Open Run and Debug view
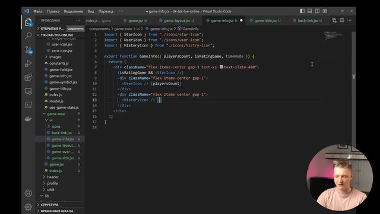 tap(28, 64)
